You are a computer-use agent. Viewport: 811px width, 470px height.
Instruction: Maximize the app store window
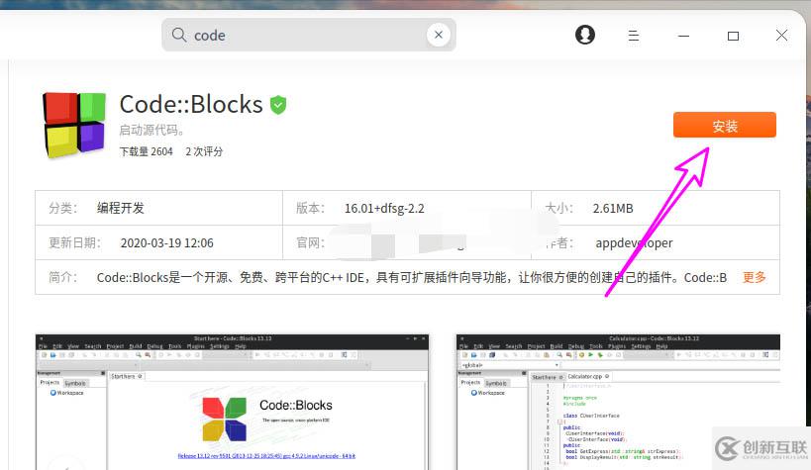(733, 36)
